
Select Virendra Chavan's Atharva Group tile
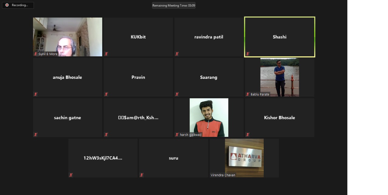tap(244, 158)
